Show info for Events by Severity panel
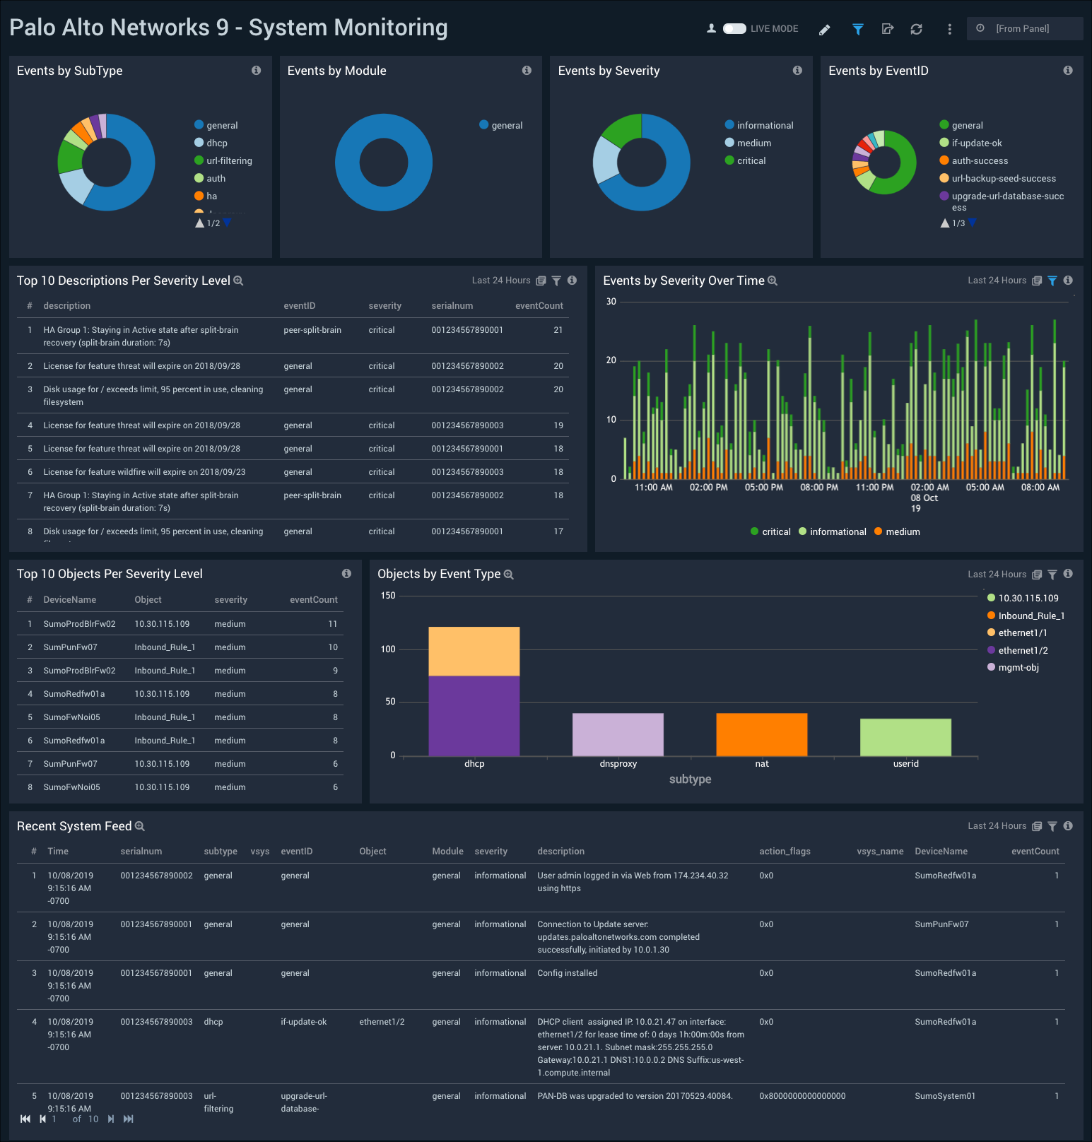Image resolution: width=1092 pixels, height=1142 pixels. pos(797,70)
